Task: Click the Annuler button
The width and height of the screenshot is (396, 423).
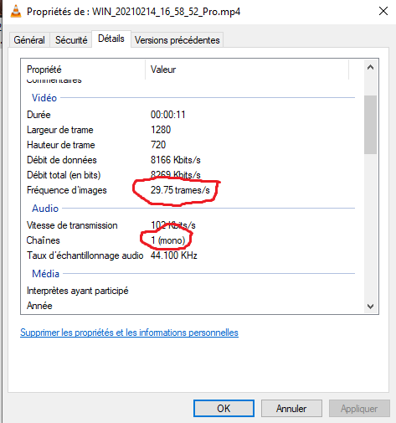Action: click(291, 409)
